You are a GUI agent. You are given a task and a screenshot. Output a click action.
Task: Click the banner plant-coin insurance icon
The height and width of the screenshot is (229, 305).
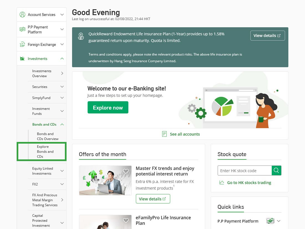coord(81,36)
